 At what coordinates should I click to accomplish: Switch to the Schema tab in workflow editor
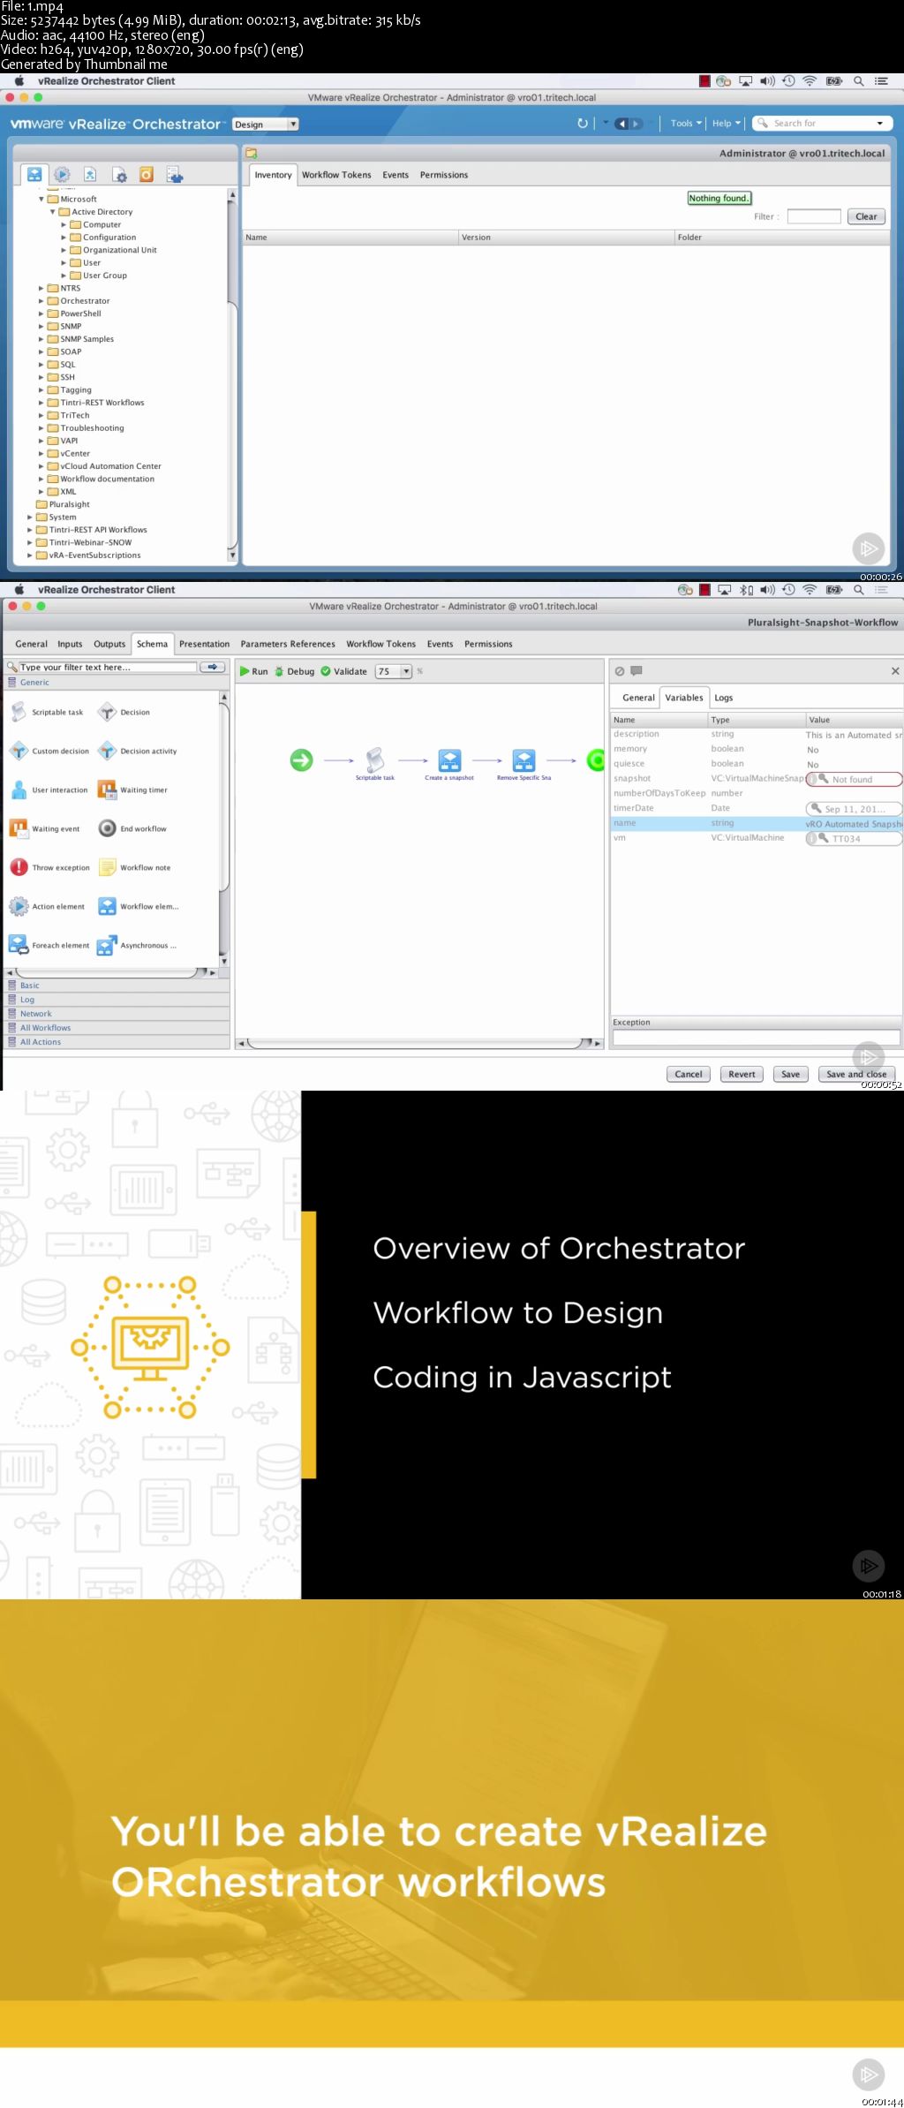point(152,644)
